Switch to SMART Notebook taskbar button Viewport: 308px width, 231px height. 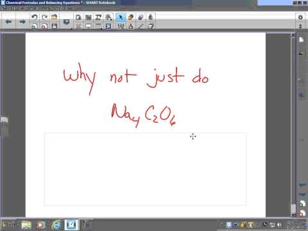(x=71, y=225)
